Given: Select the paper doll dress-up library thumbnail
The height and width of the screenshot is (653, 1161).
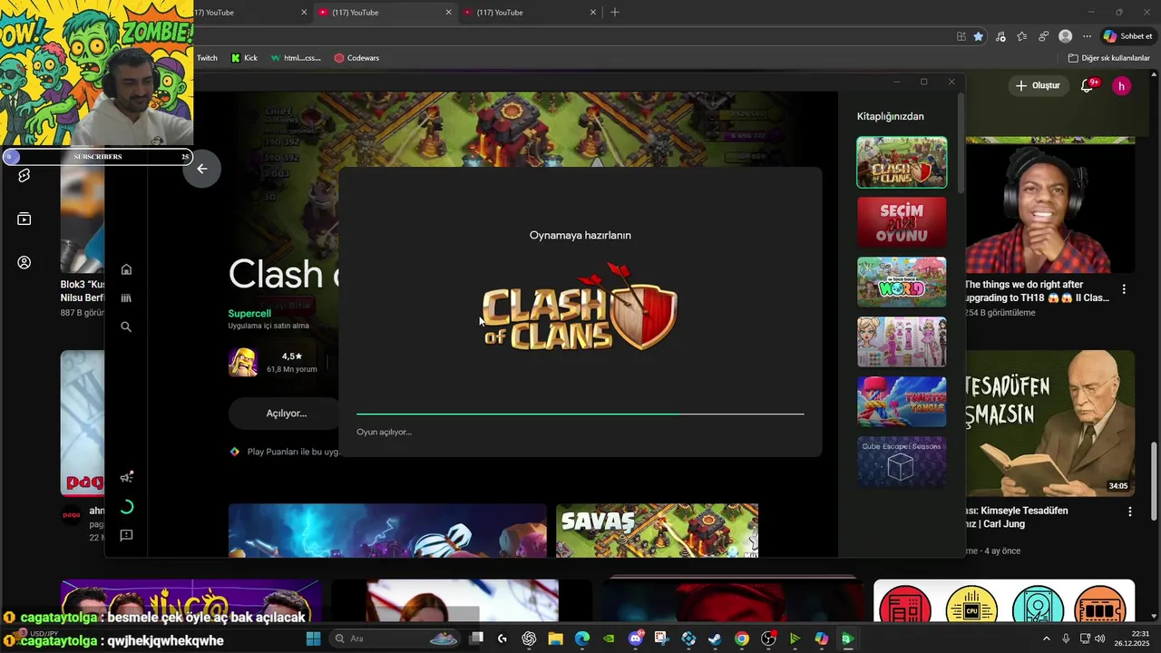Looking at the screenshot, I should click(x=902, y=342).
